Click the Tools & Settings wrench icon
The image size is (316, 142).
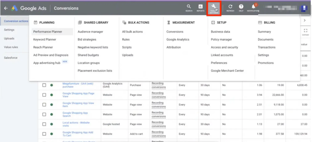[214, 8]
